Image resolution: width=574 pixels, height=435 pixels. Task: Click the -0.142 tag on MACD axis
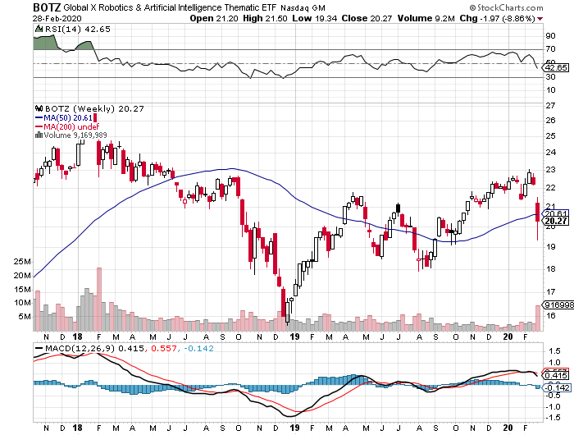pyautogui.click(x=557, y=387)
